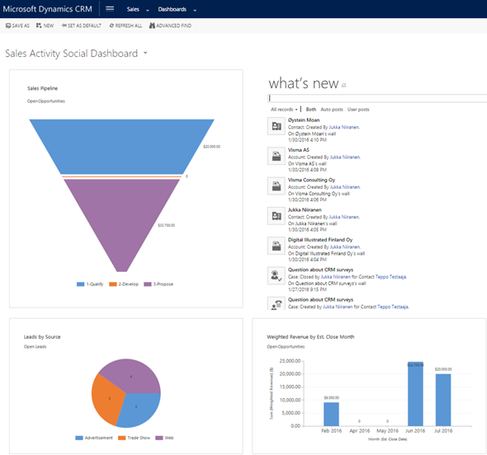Viewport: 487px width, 455px height.
Task: Click in the what's new post text box
Action: coord(377,98)
